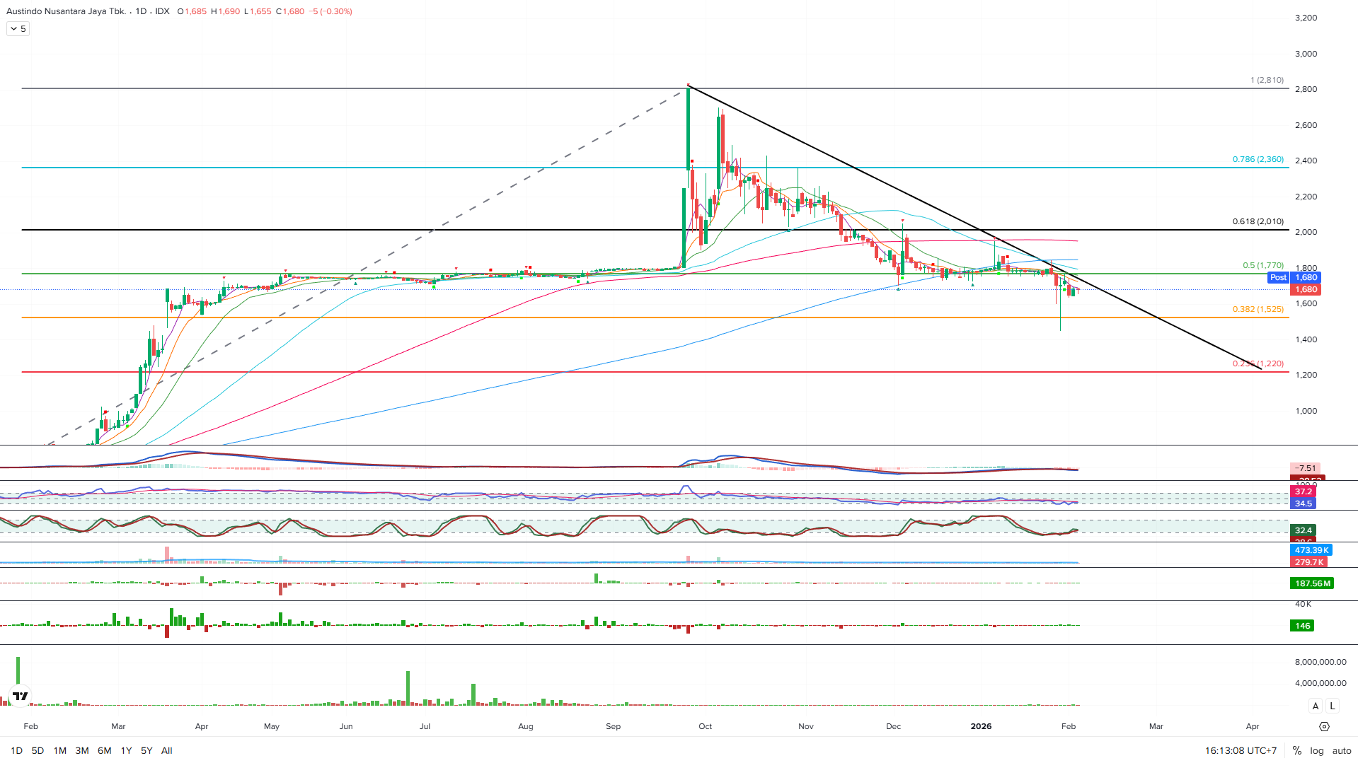The height and width of the screenshot is (763, 1358).
Task: Click the red 1,680 last price label
Action: pos(1306,289)
